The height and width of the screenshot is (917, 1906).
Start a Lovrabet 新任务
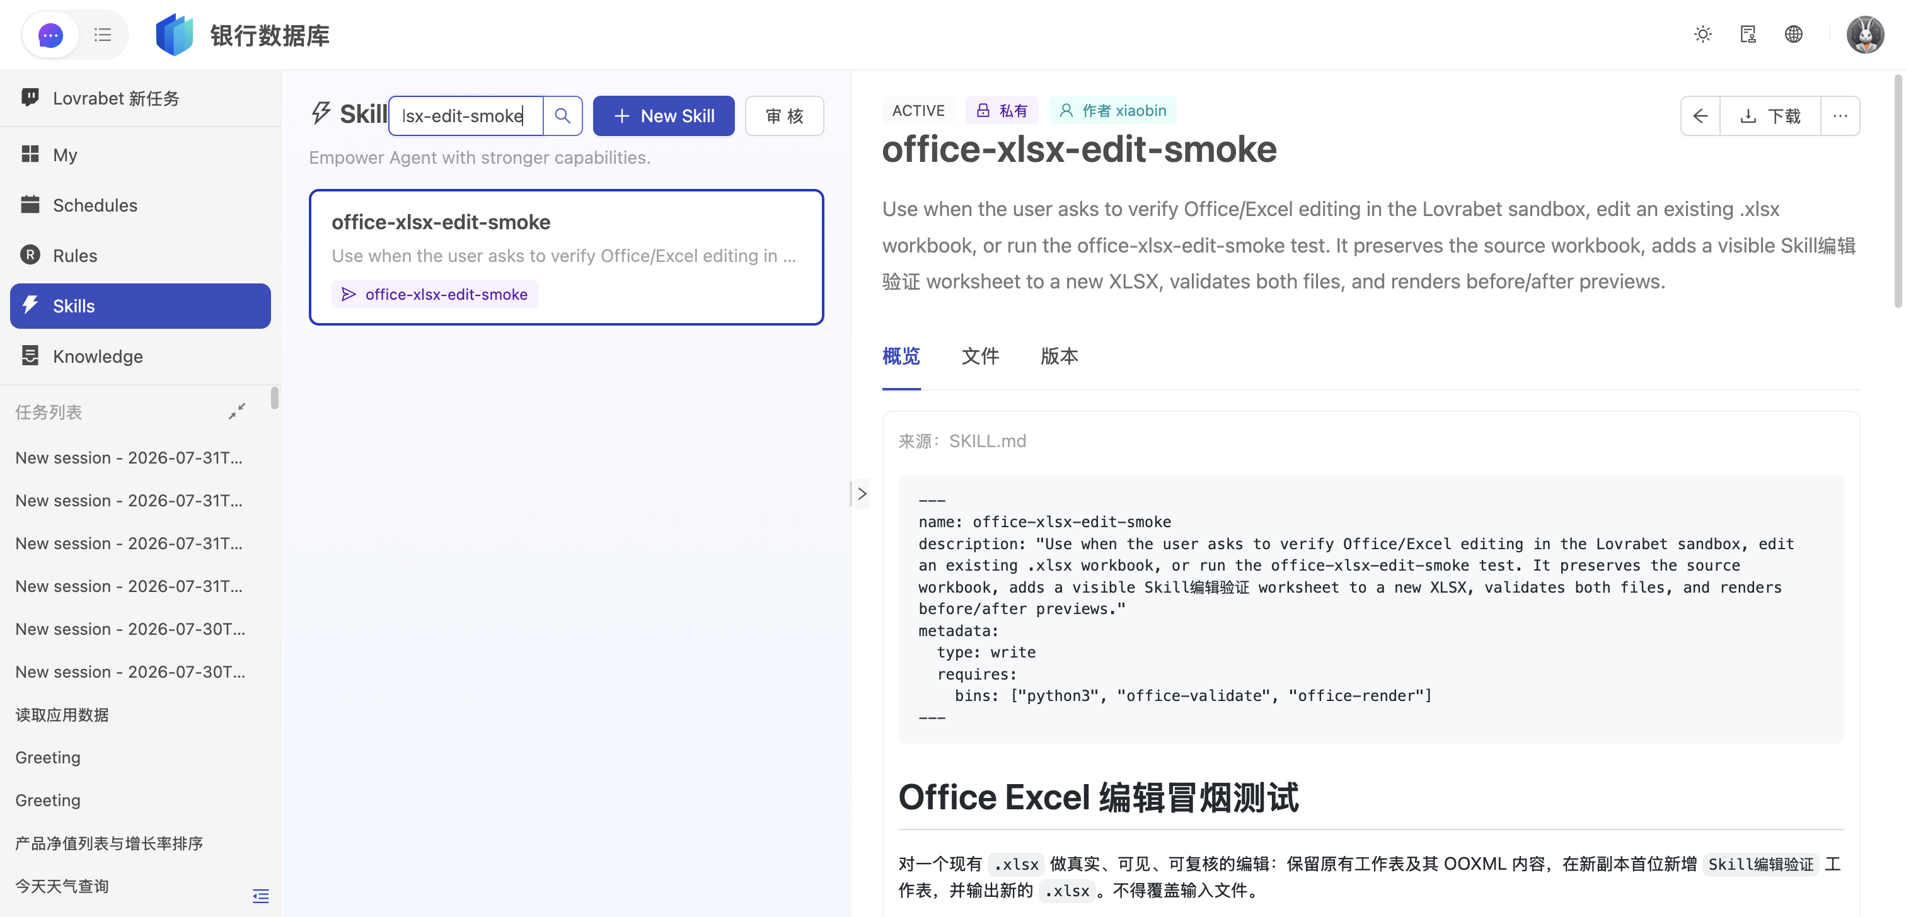click(141, 98)
